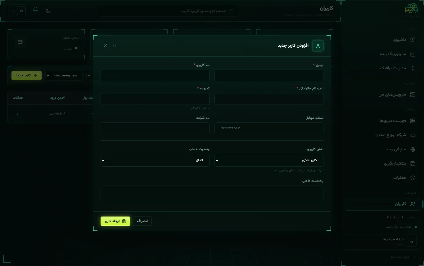Click the Web Hosting globe icon

[413, 149]
